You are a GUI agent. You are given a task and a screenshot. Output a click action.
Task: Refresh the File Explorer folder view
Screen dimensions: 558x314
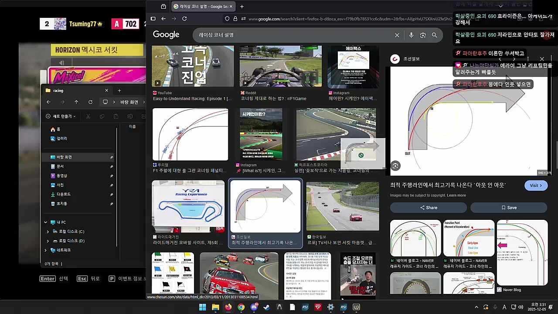pos(90,102)
